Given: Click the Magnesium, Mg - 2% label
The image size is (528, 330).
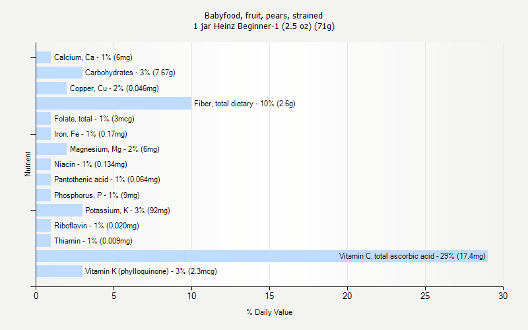Looking at the screenshot, I should [114, 149].
